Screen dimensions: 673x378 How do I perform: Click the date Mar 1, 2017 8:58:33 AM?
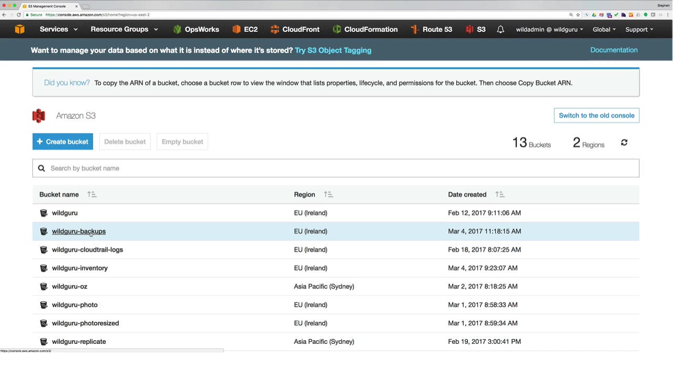(483, 305)
